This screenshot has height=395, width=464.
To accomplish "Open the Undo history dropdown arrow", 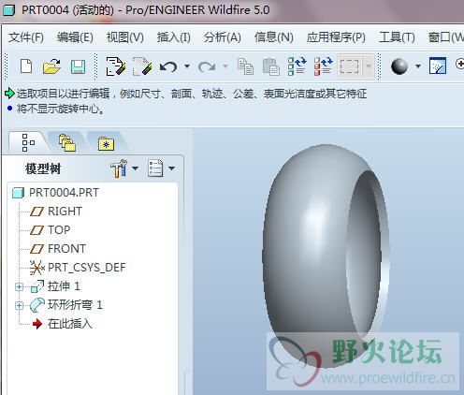I will coord(187,66).
